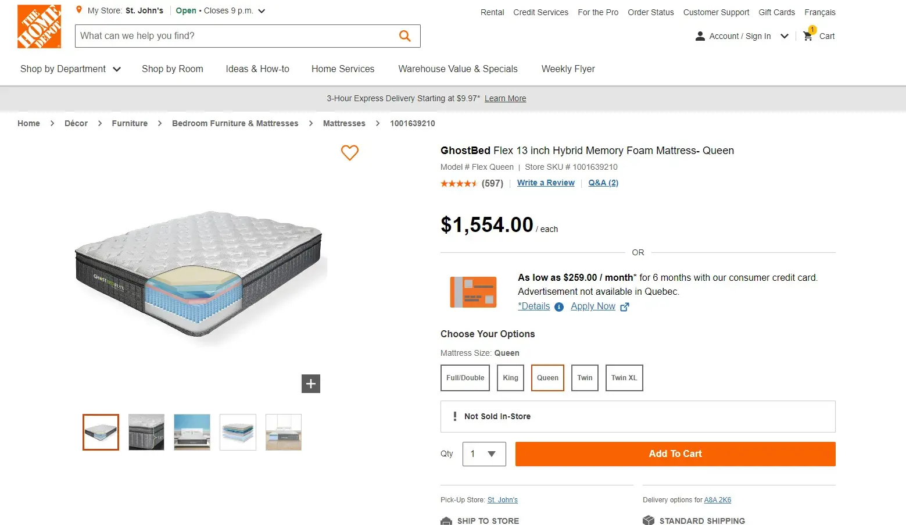This screenshot has width=906, height=525.
Task: Click the store location pin icon
Action: pos(79,10)
